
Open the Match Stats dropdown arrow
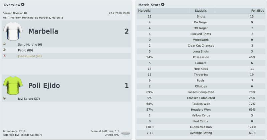[163, 5]
